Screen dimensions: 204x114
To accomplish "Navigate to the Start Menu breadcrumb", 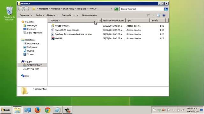I will 69,9.
